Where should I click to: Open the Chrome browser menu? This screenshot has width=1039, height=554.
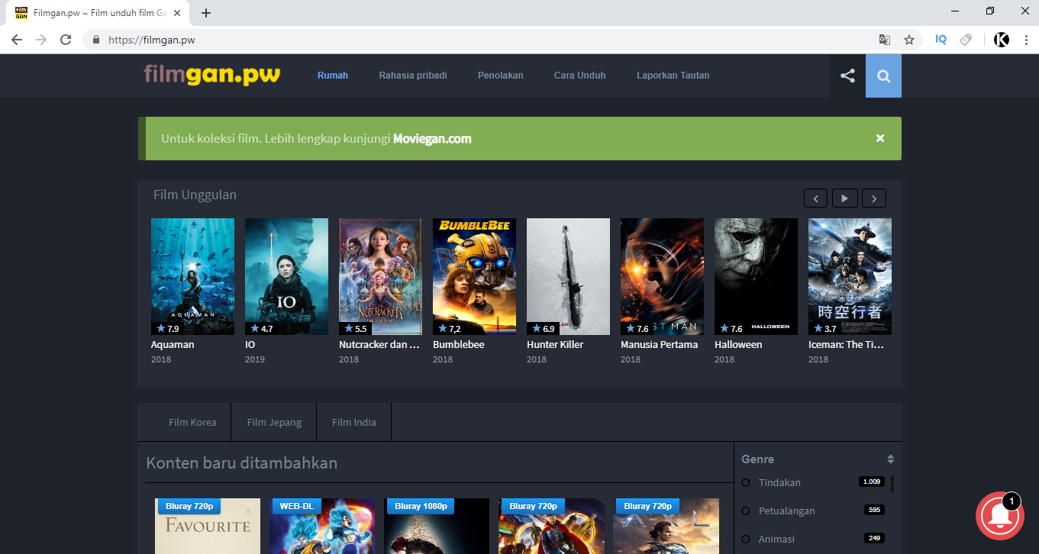[1026, 38]
